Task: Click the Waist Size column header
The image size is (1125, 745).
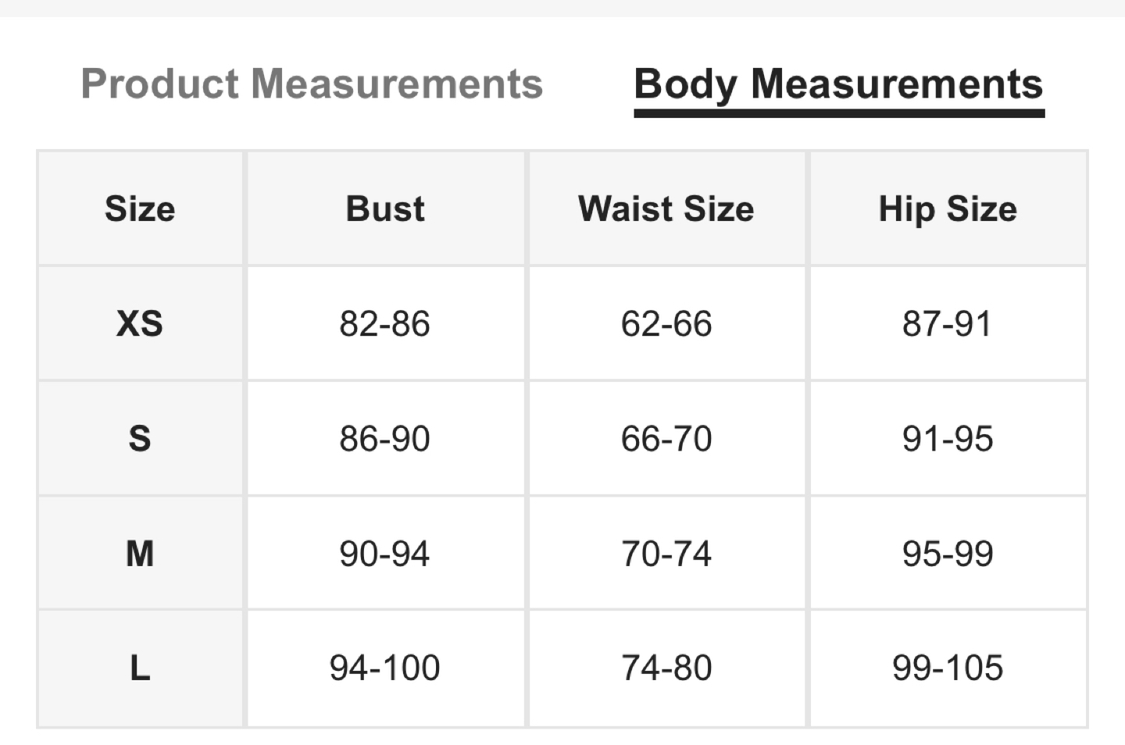Action: click(x=666, y=209)
